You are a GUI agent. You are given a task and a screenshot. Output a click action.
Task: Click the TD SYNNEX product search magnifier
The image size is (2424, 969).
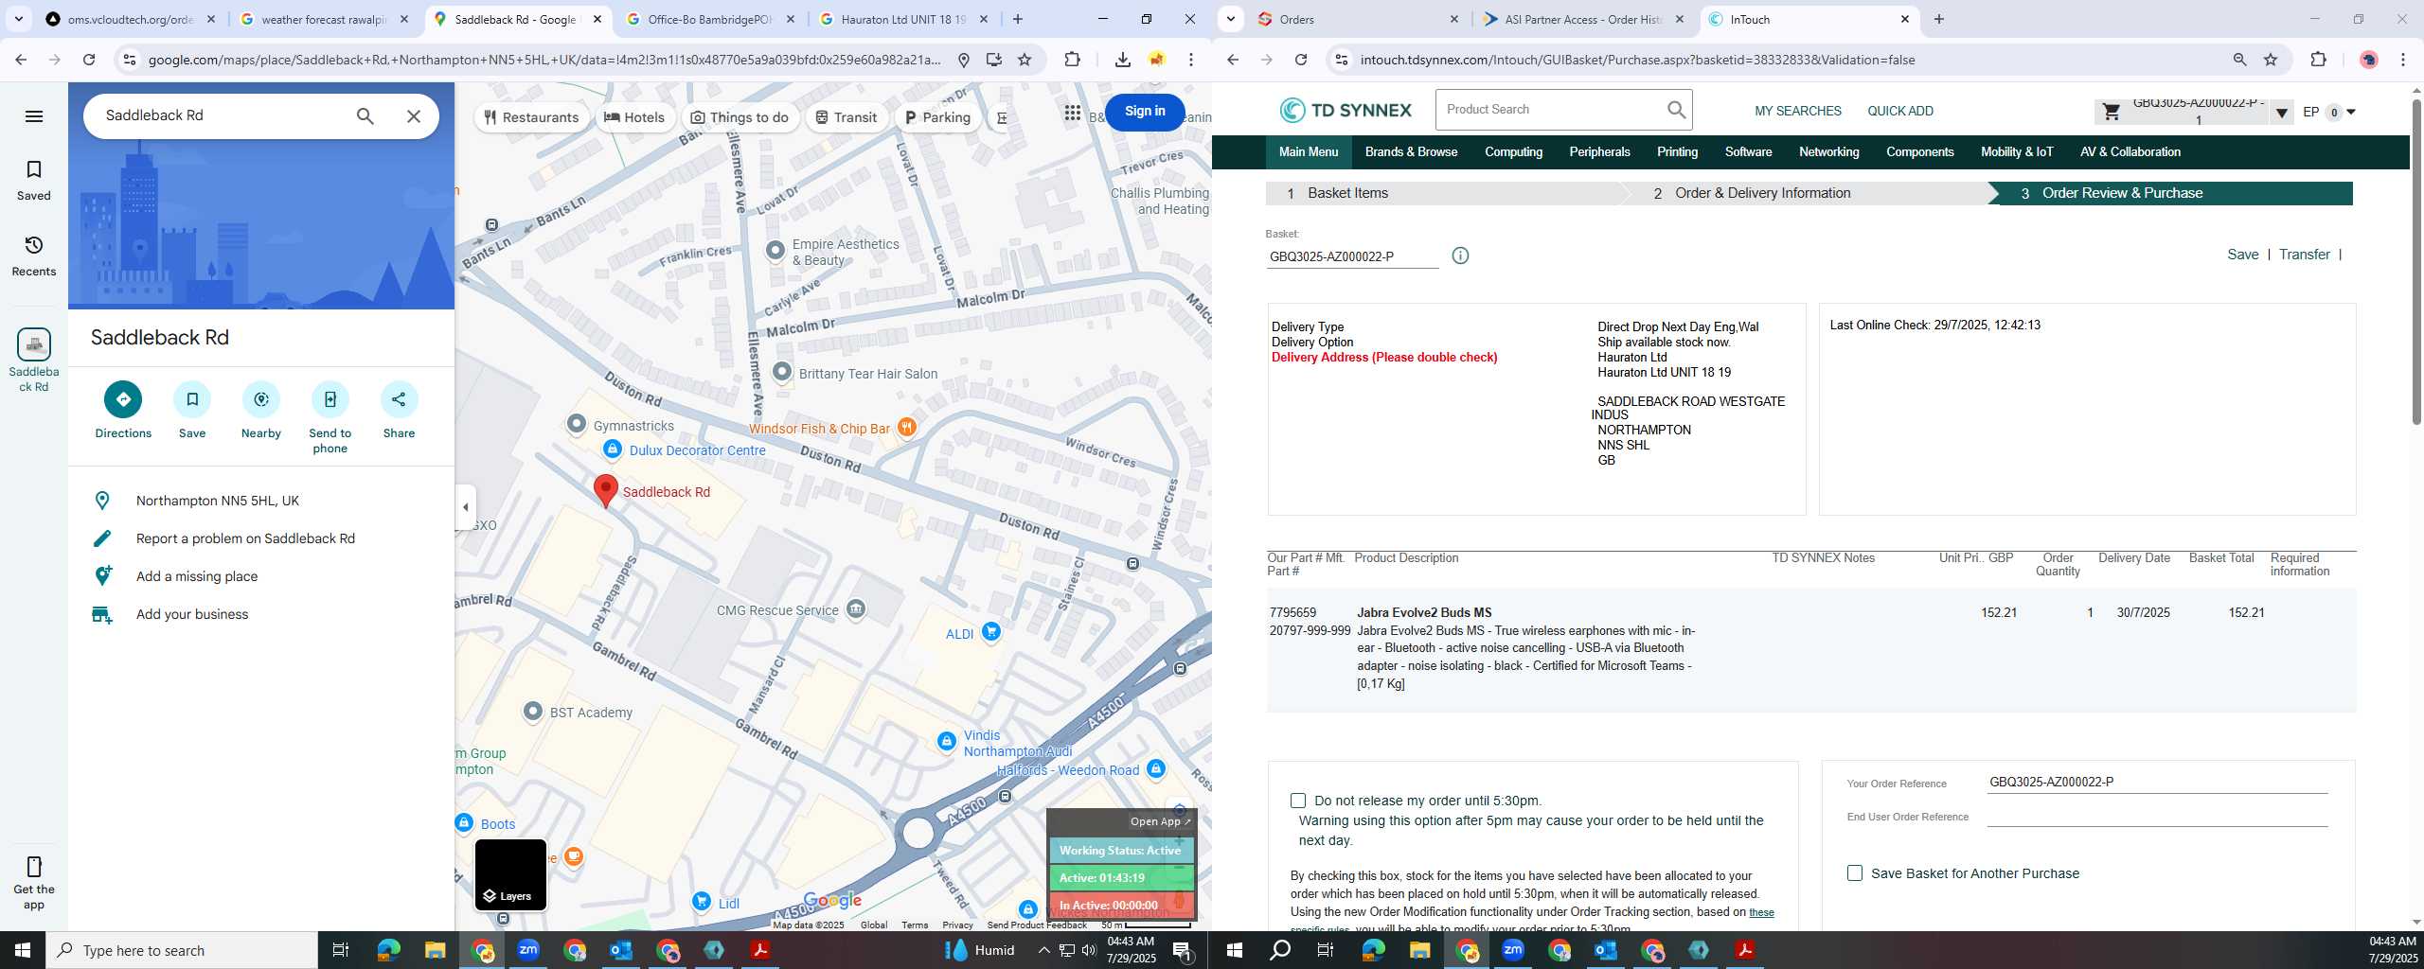pos(1676,110)
